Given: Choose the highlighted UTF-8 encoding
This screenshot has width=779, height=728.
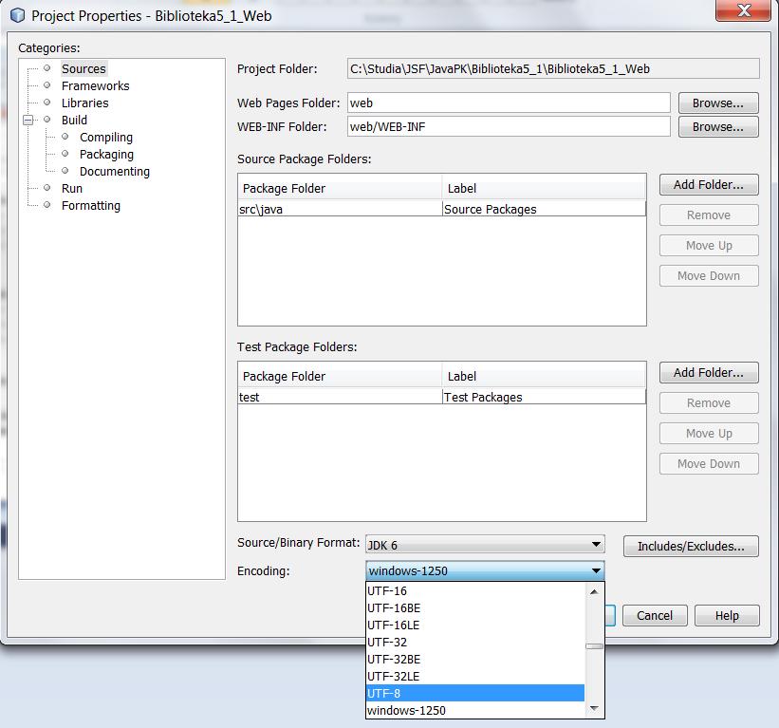Looking at the screenshot, I should click(475, 693).
